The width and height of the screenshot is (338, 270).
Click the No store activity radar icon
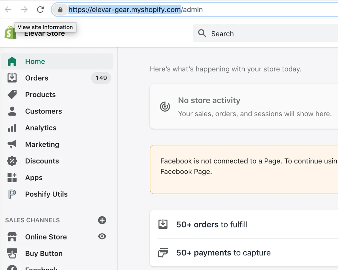pos(165,106)
